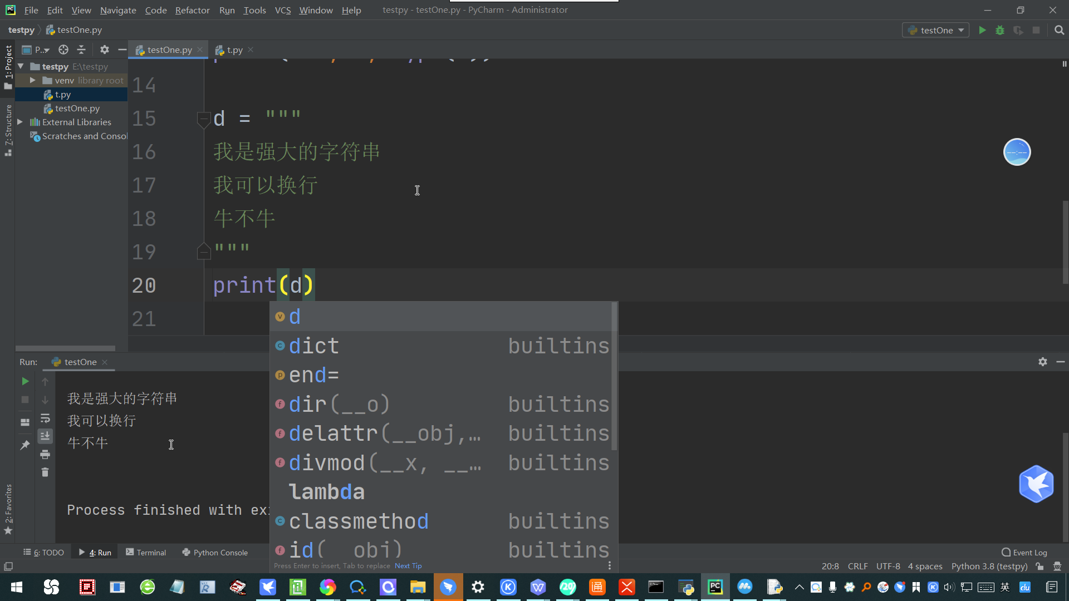Click the Print output icon in the Run panel
This screenshot has width=1069, height=601.
[x=45, y=455]
